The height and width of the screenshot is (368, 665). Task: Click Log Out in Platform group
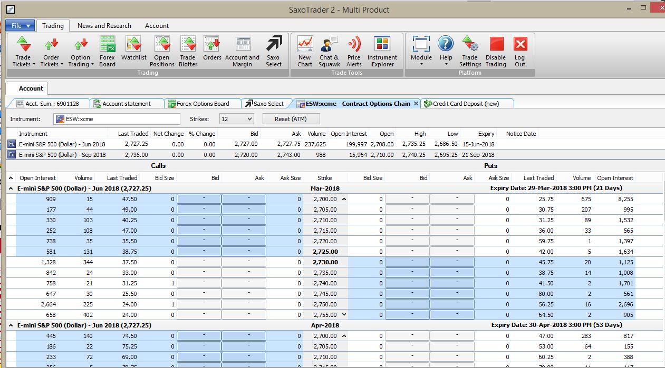pos(520,51)
